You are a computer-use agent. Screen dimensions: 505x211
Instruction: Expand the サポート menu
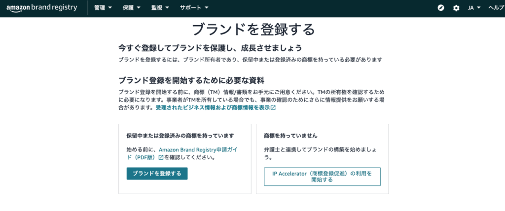point(194,8)
